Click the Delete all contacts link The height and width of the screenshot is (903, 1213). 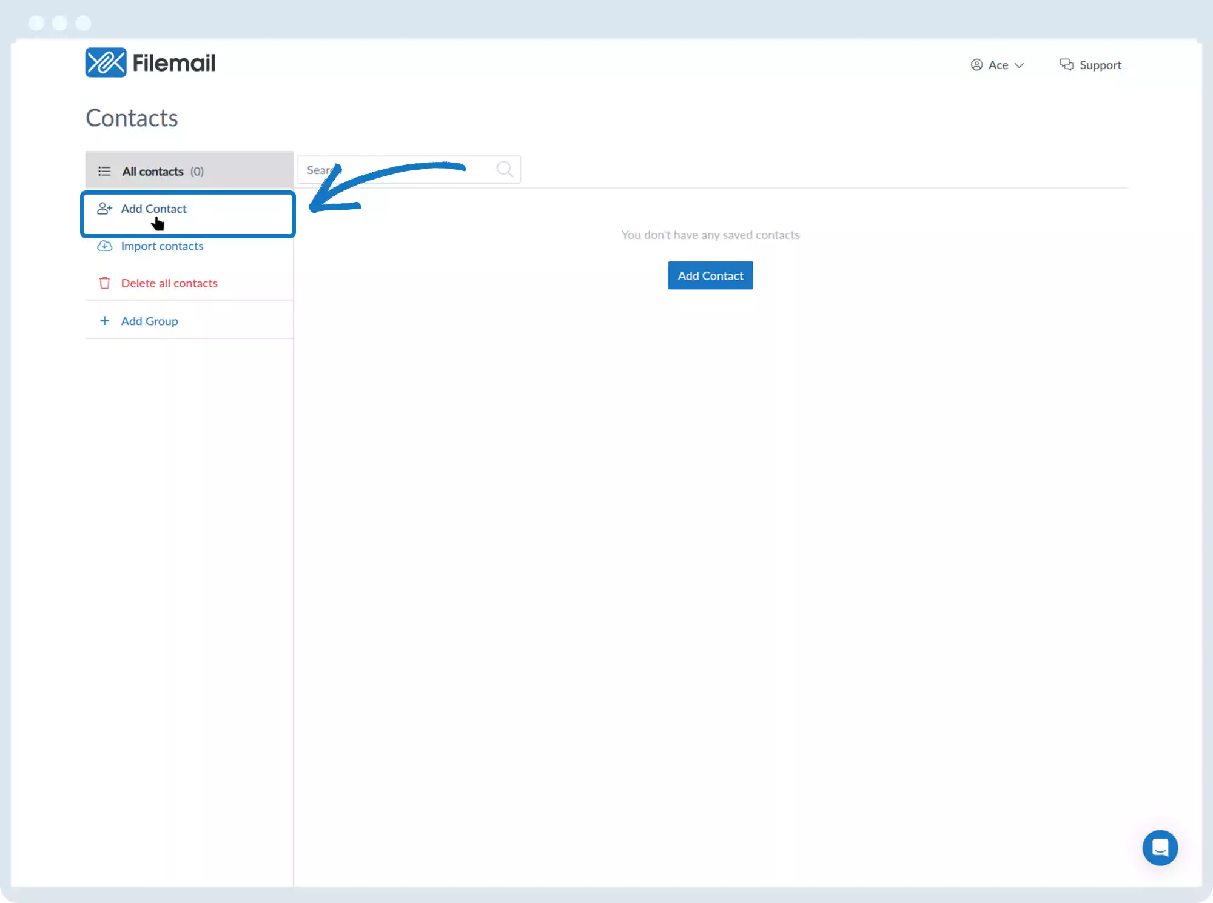169,283
